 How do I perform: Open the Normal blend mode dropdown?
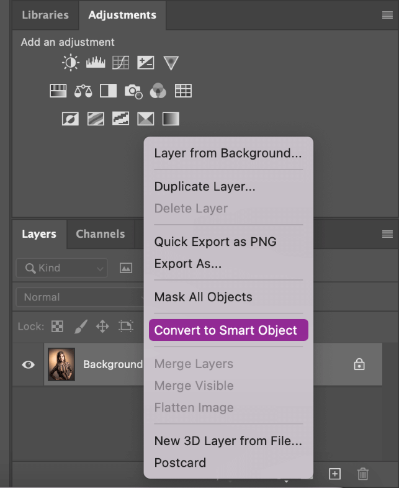(80, 297)
